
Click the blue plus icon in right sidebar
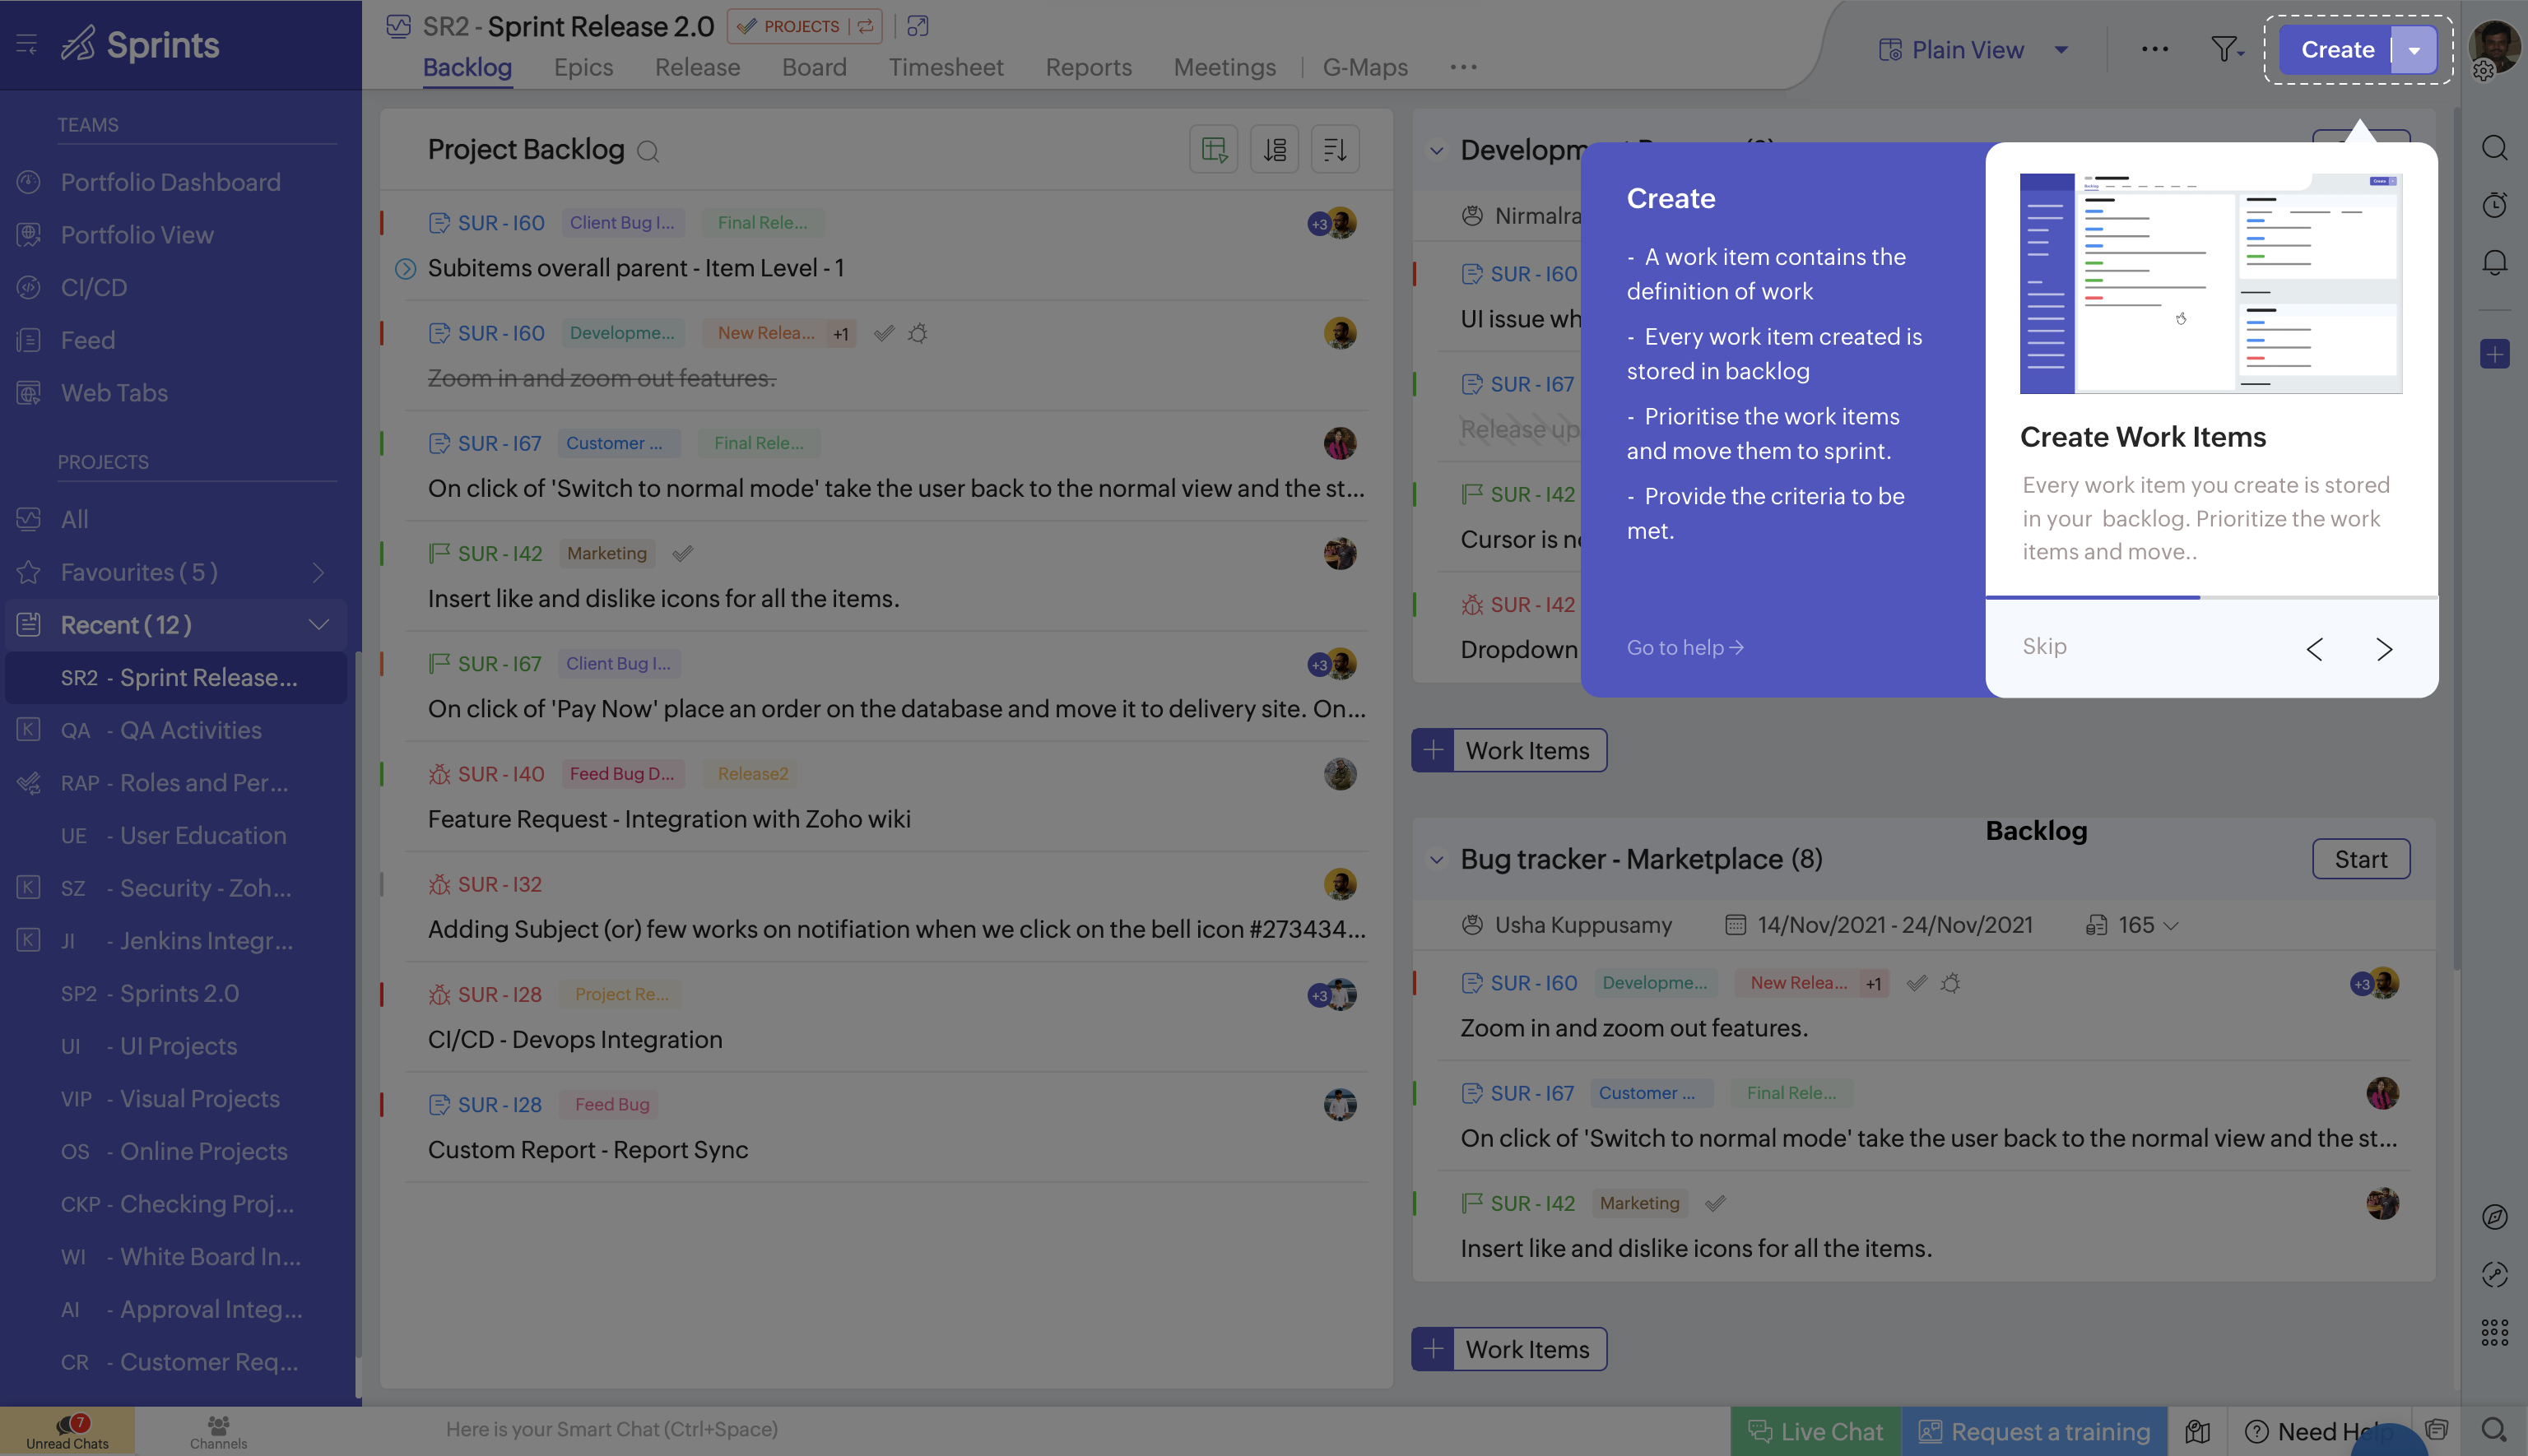point(2494,353)
